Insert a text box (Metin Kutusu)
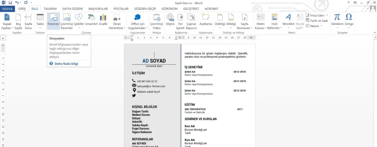This screenshot has height=147, width=377. click(x=261, y=21)
